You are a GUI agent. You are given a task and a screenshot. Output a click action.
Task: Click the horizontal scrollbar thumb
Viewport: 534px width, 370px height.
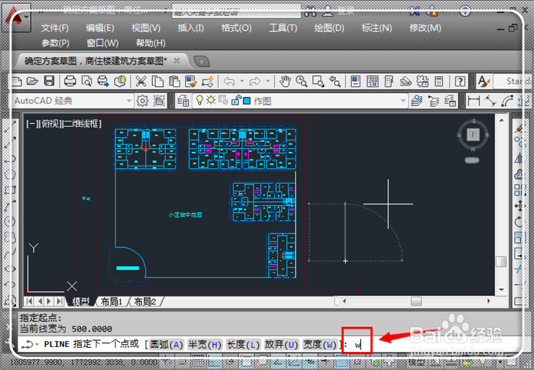tap(416, 301)
